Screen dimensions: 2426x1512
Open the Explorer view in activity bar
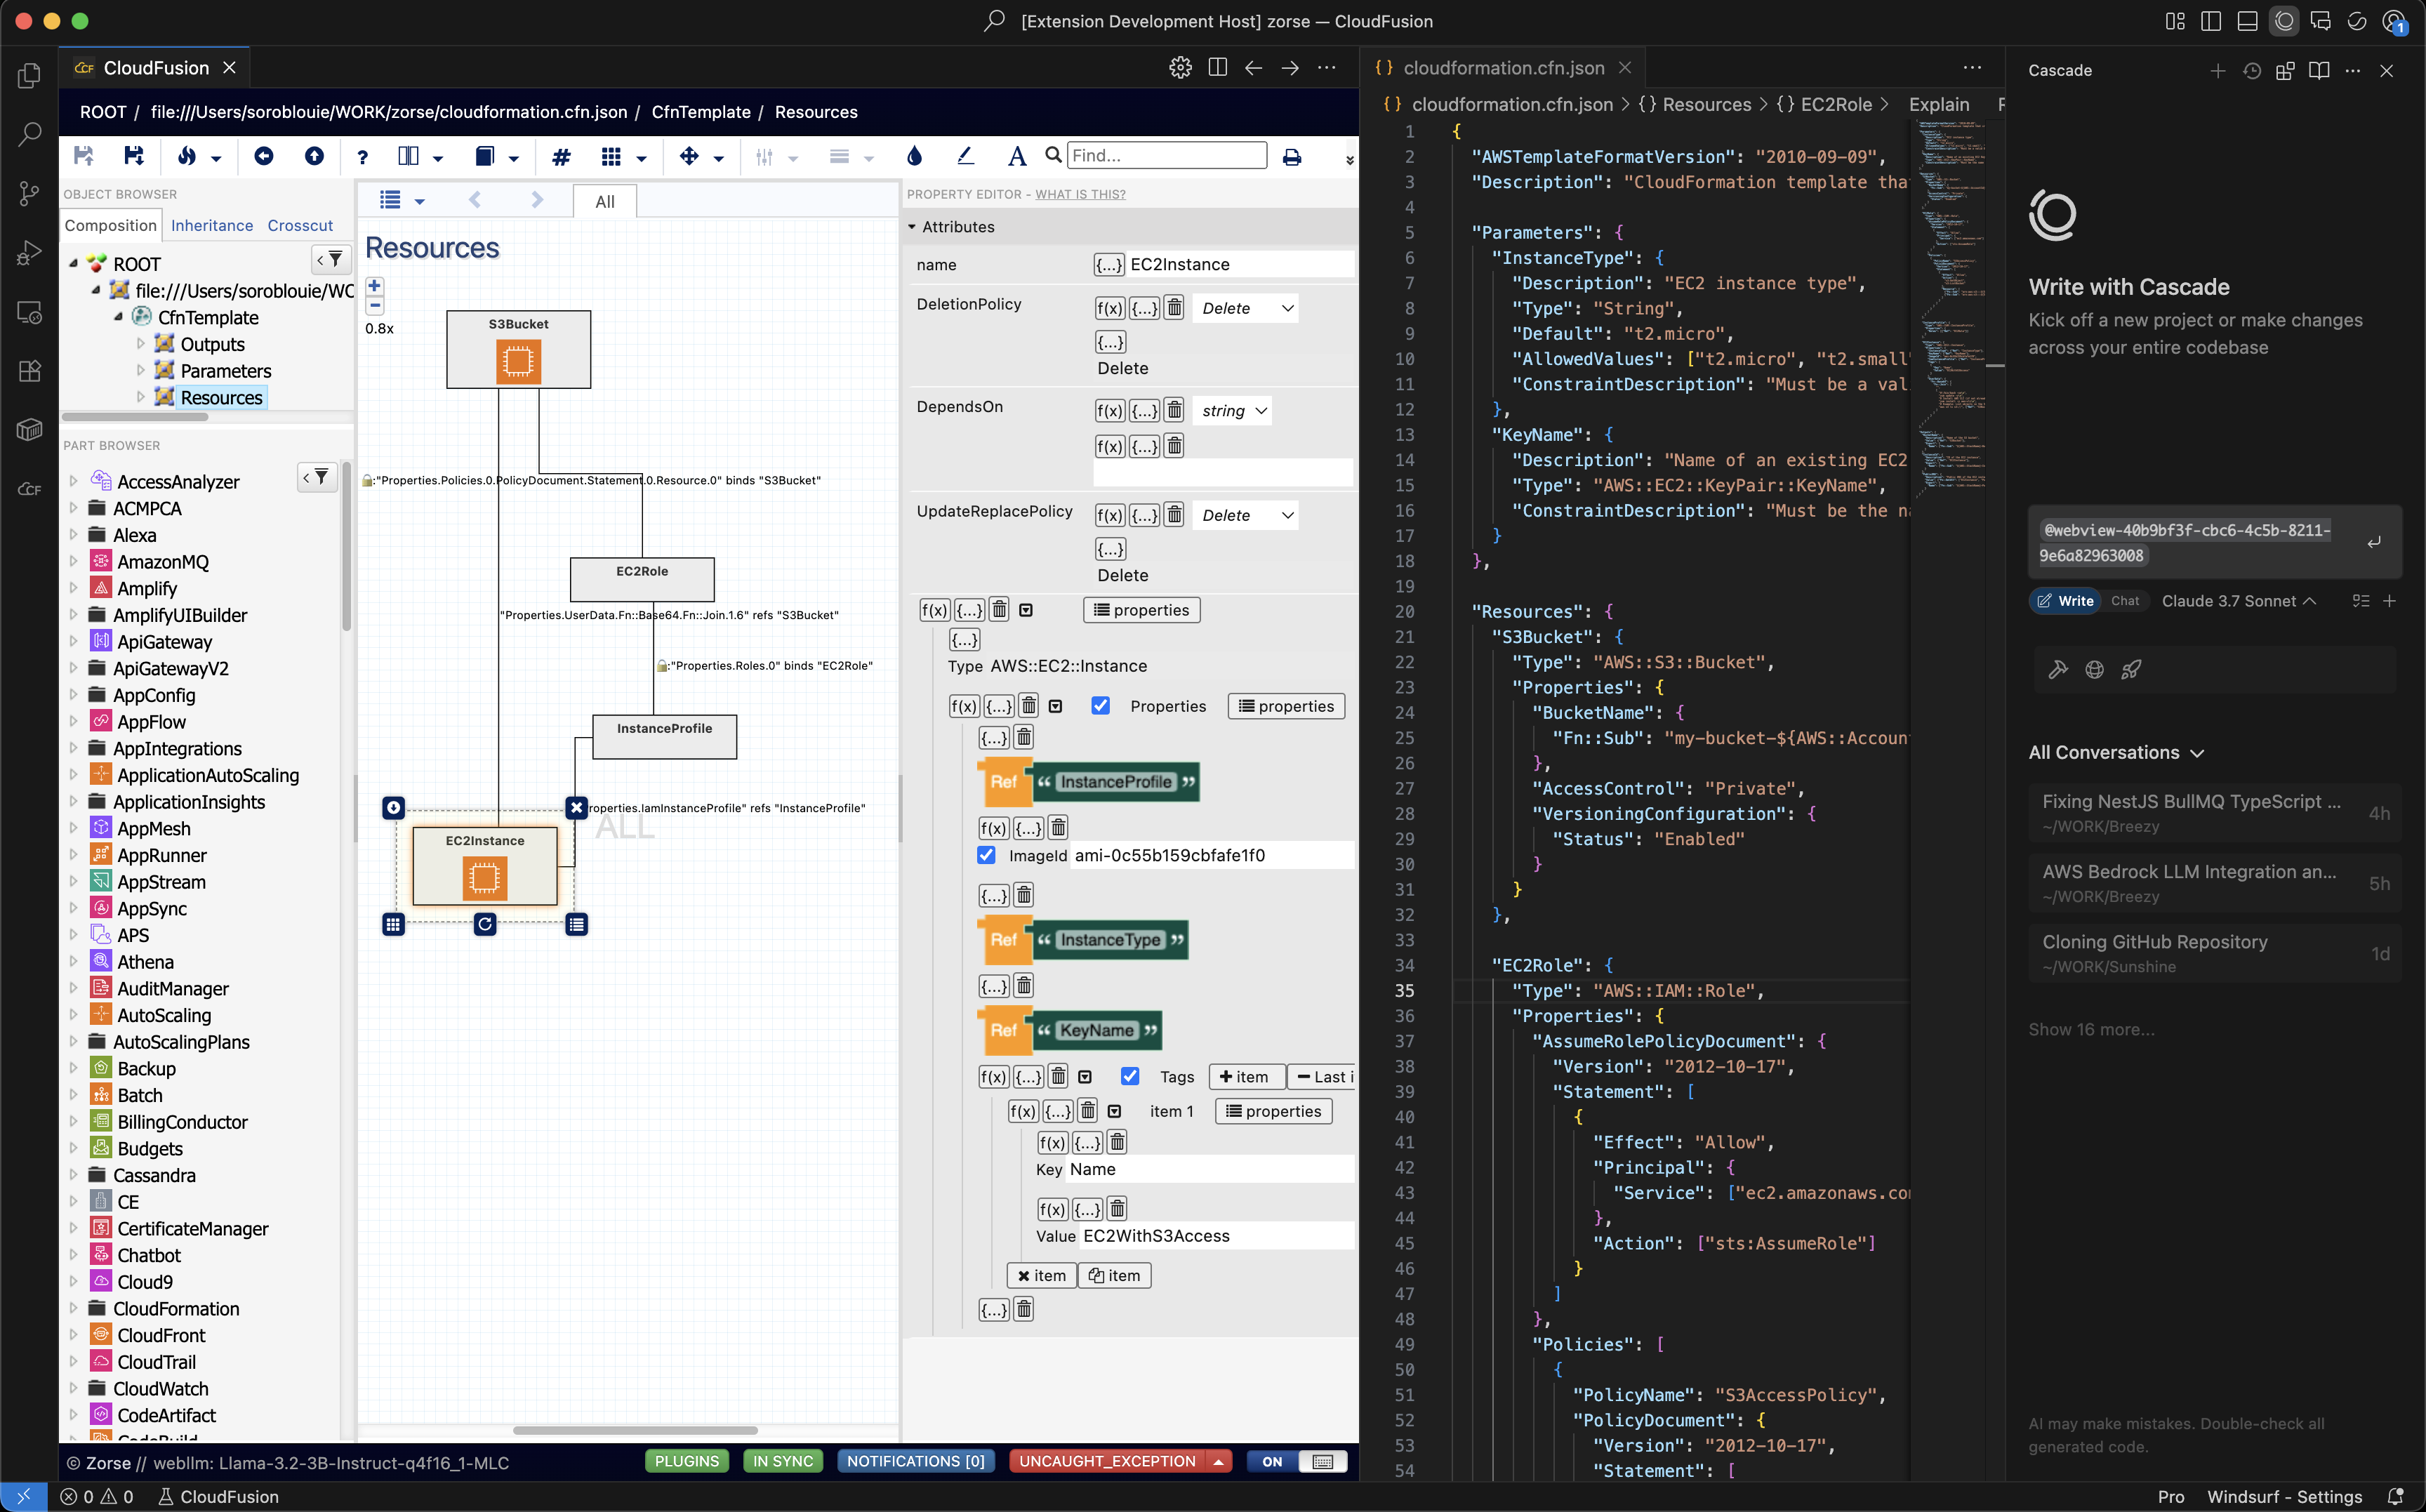point(30,76)
